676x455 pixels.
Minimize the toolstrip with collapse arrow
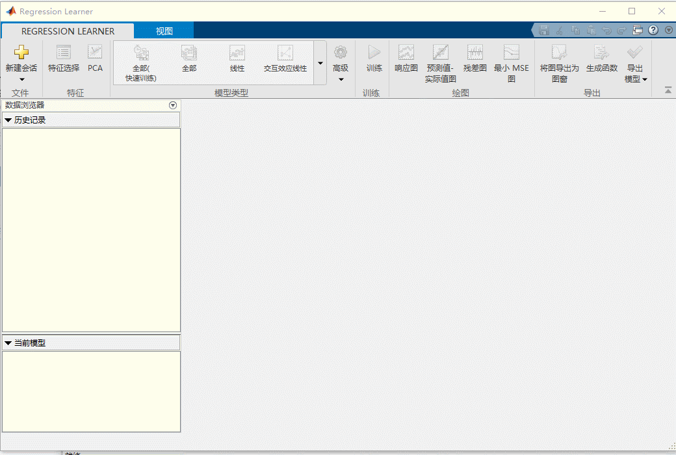coord(668,90)
